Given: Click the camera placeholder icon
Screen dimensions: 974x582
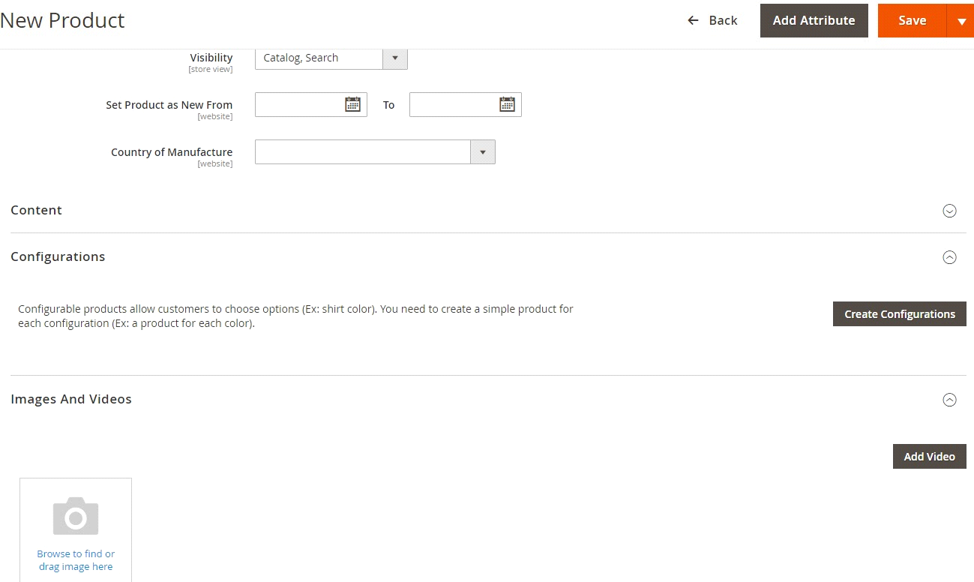Looking at the screenshot, I should coord(75,516).
